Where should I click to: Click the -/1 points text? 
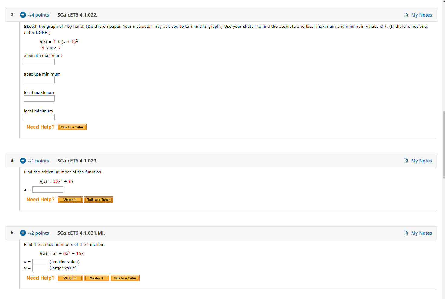click(38, 161)
